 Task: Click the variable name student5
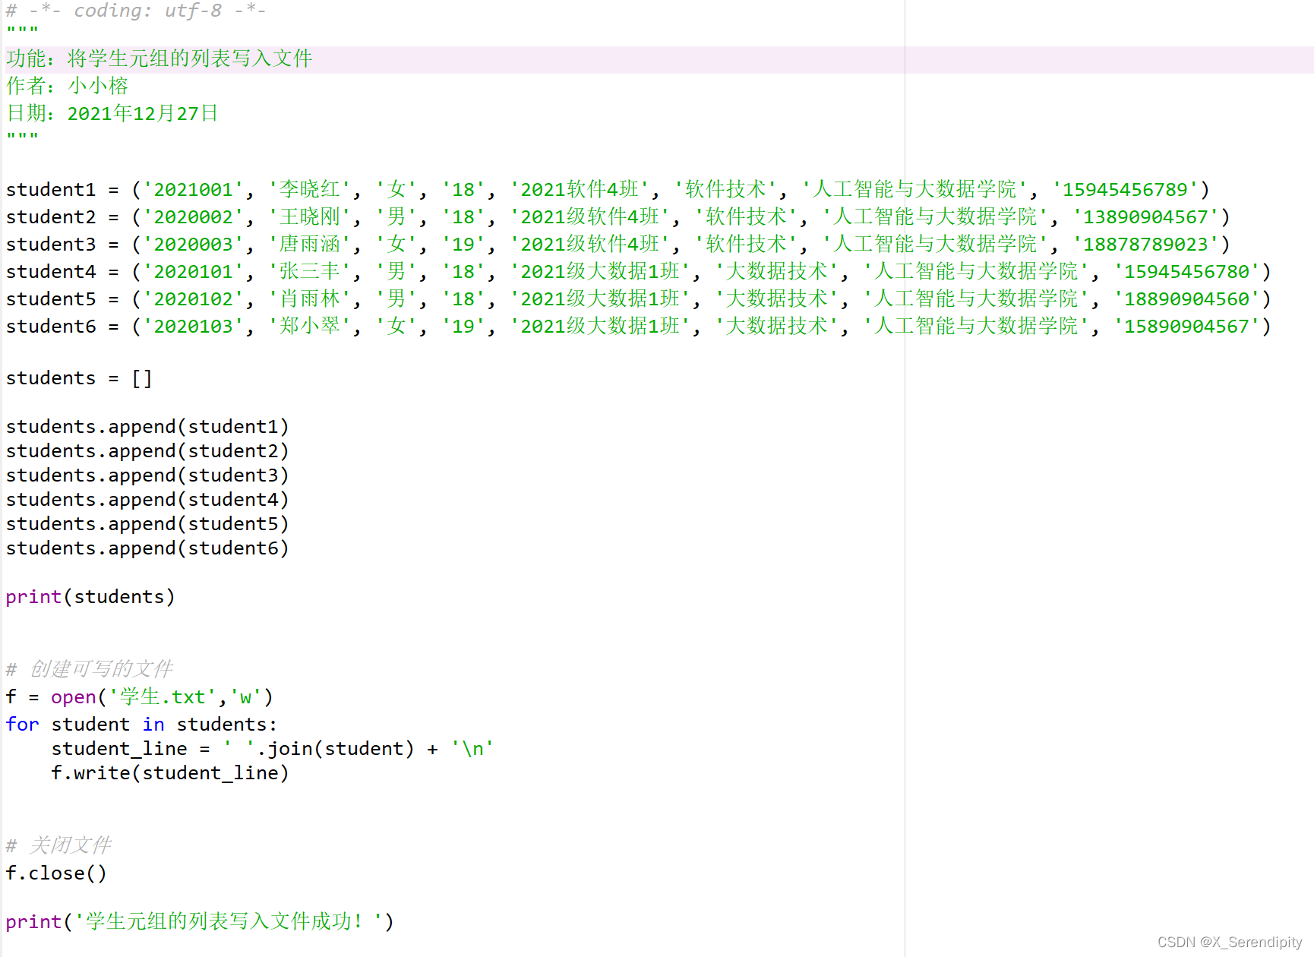51,298
